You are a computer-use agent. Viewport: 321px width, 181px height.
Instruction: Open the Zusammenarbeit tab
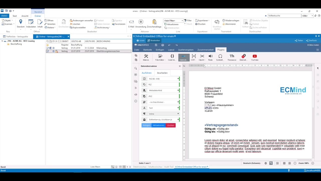tap(205, 50)
